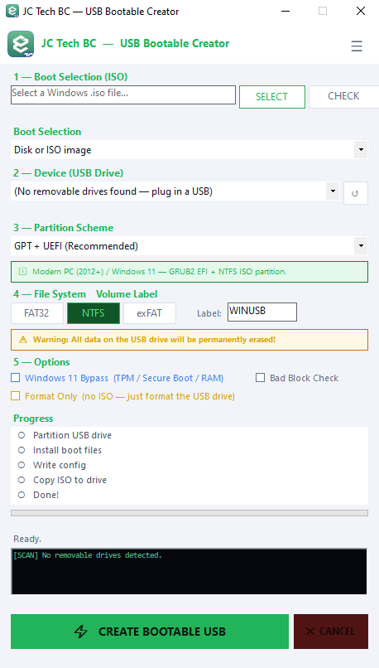
Task: Open the Device USB Drive dropdown
Action: pos(175,191)
